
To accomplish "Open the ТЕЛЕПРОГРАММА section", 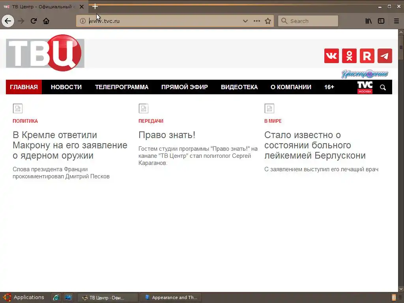I will (122, 87).
